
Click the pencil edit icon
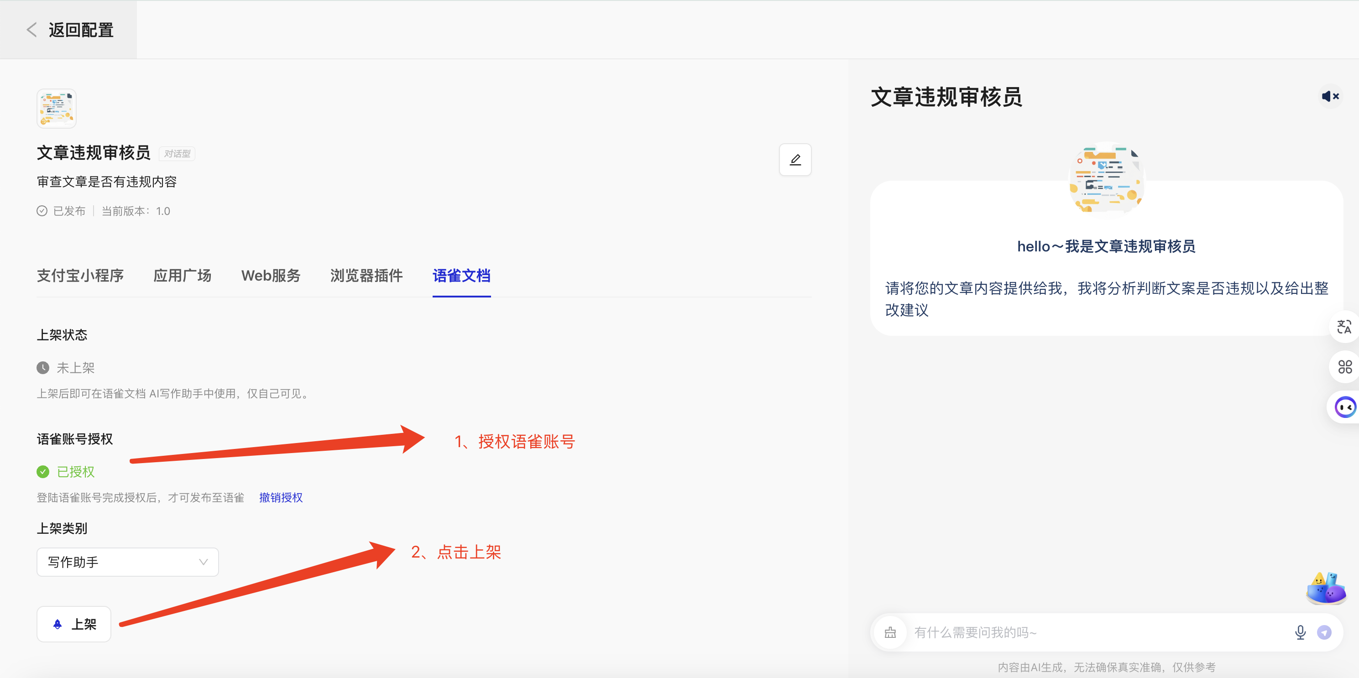[795, 159]
